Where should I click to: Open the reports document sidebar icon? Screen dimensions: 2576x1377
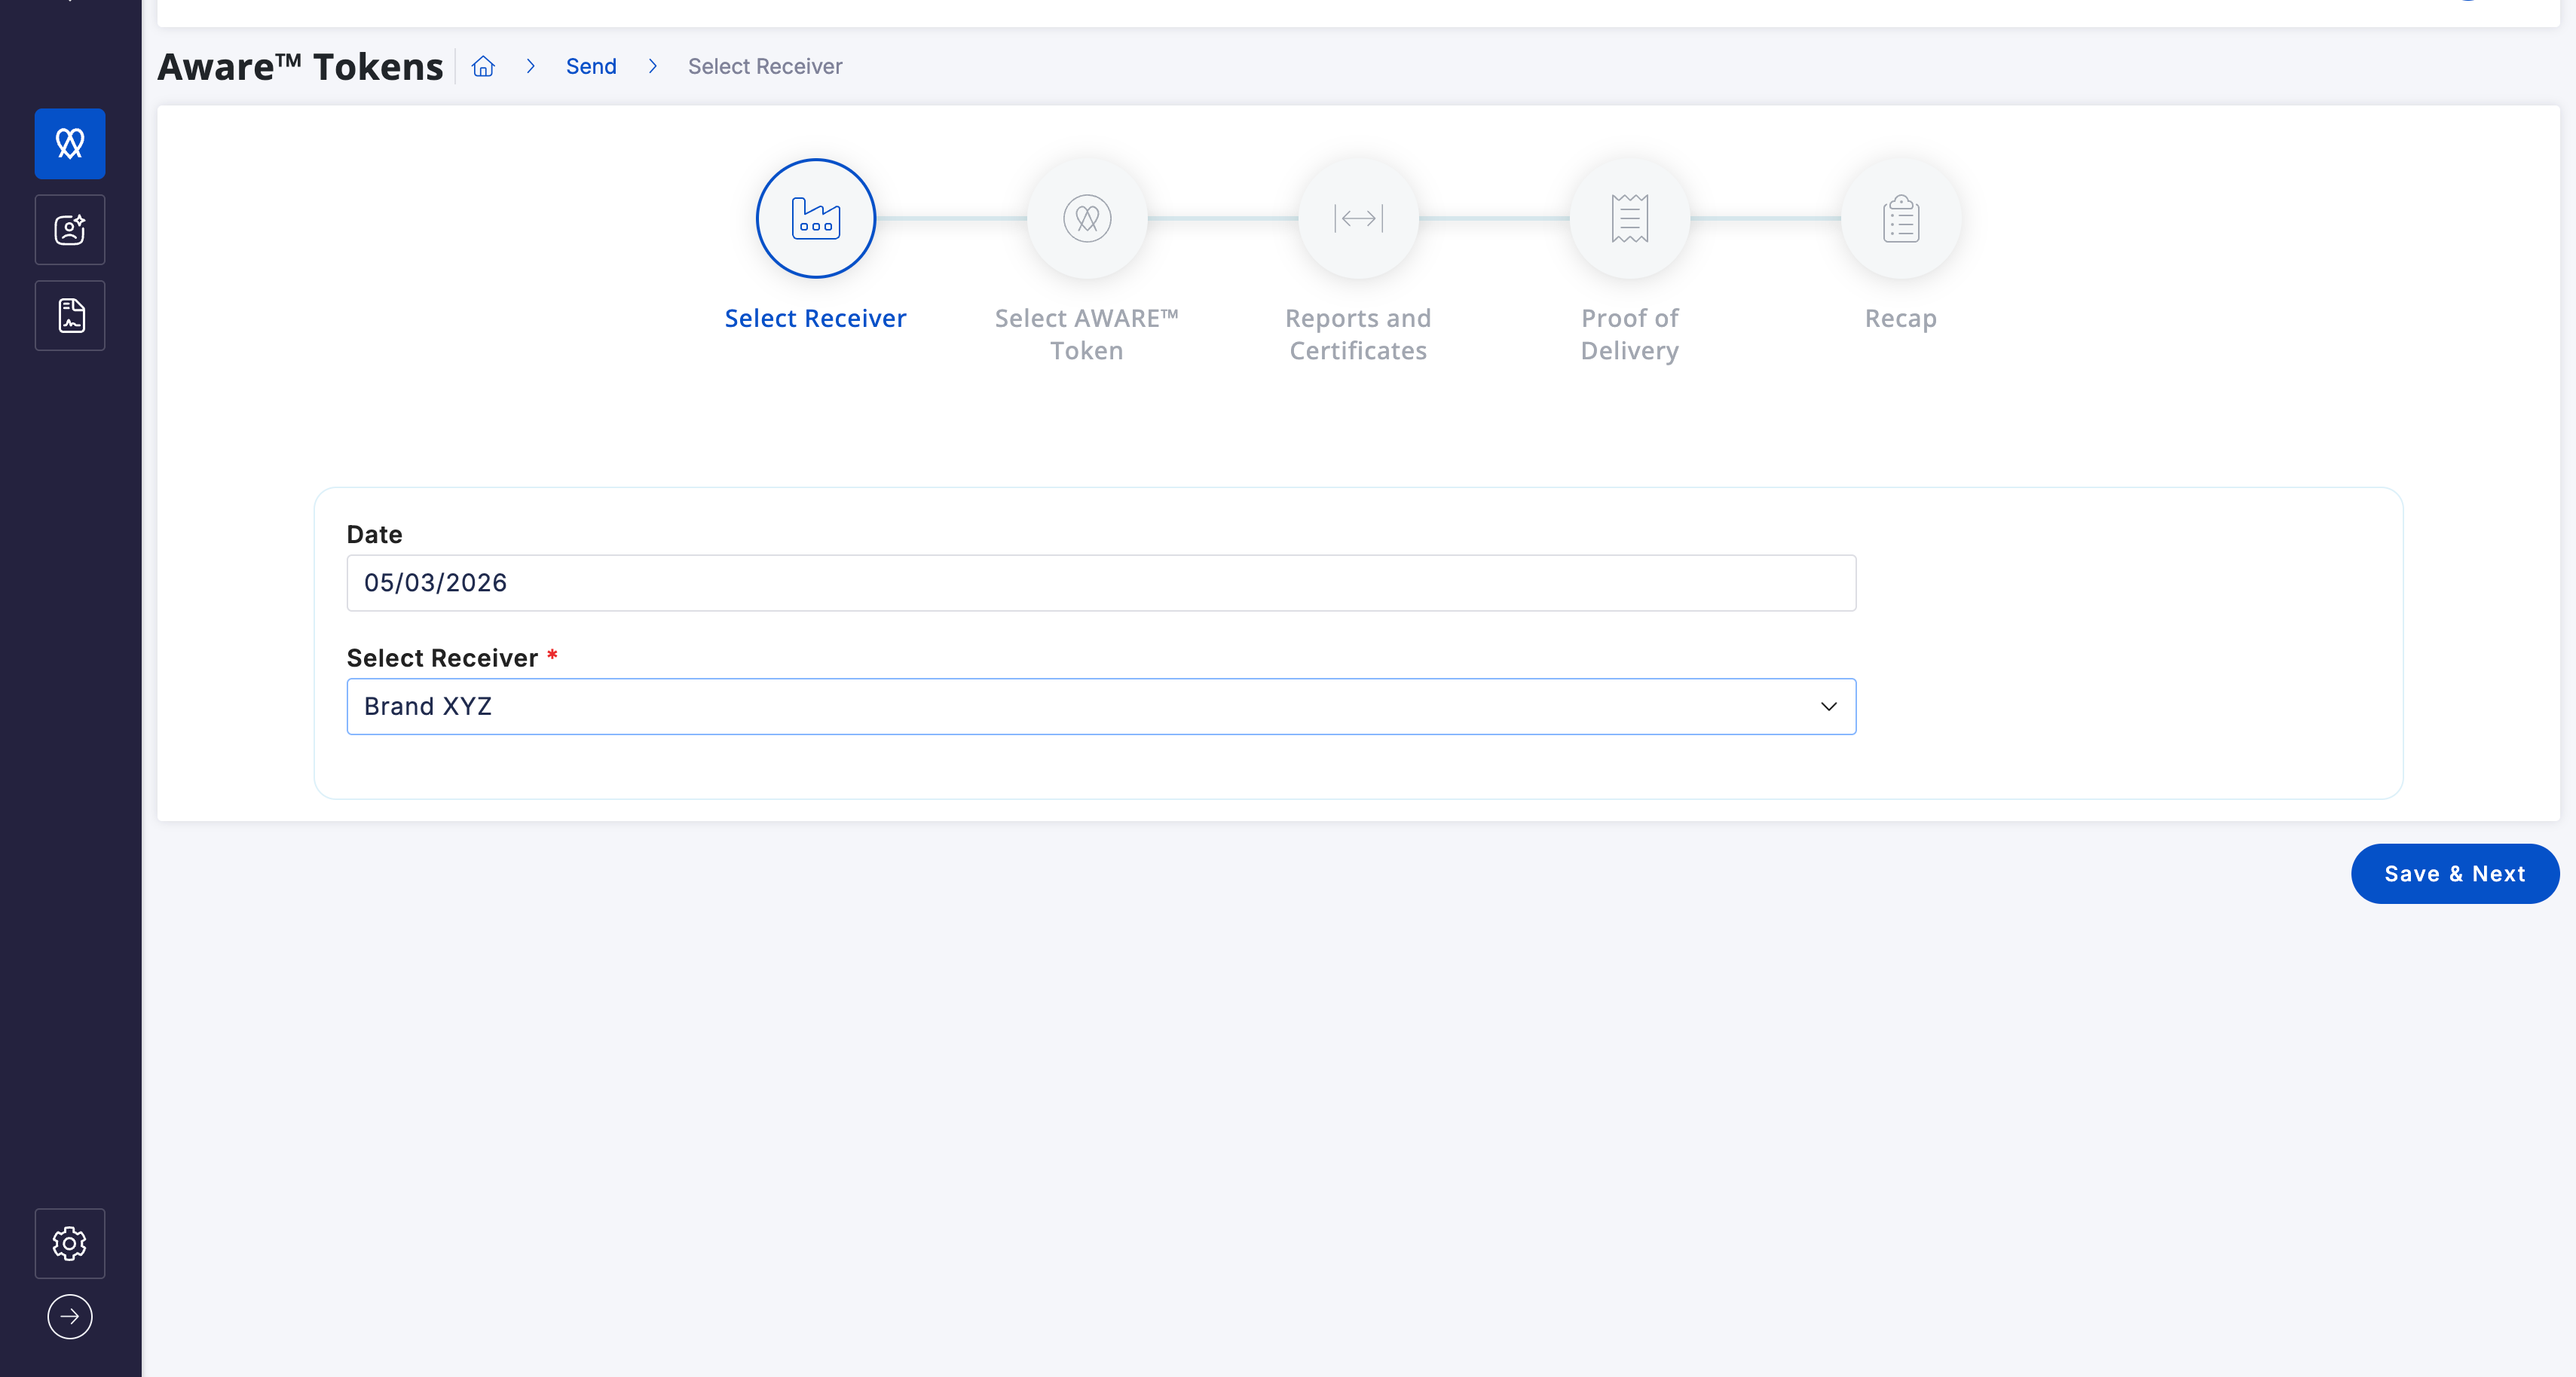(x=70, y=315)
